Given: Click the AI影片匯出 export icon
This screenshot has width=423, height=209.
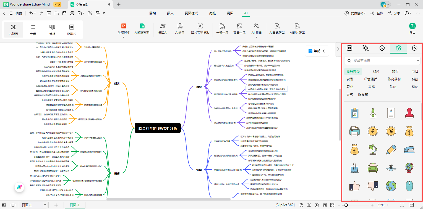Looking at the screenshot, I should 297,29.
